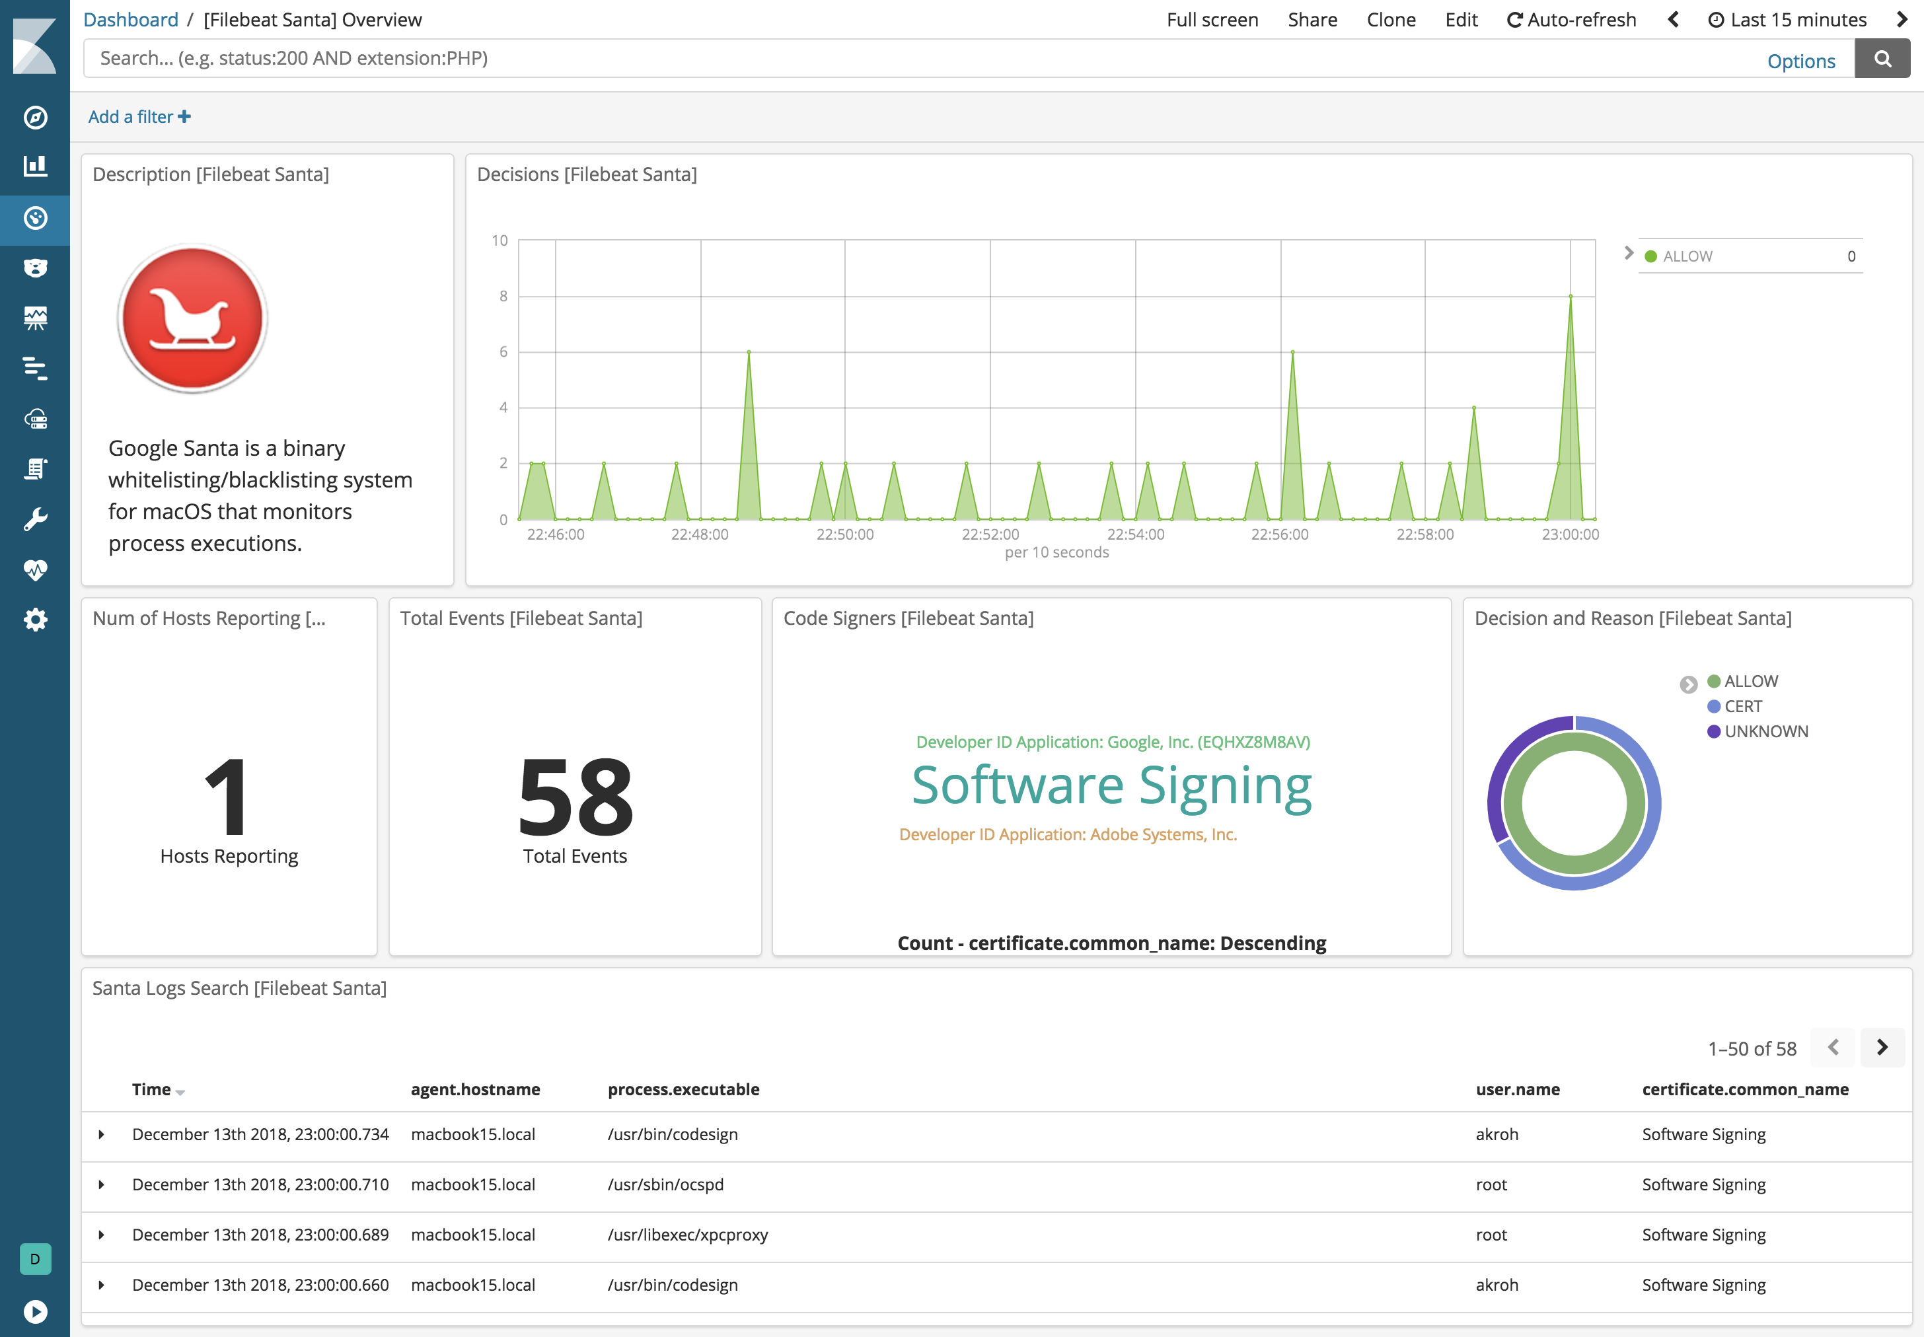
Task: Click the Dashboard breadcrumb link
Action: [x=131, y=18]
